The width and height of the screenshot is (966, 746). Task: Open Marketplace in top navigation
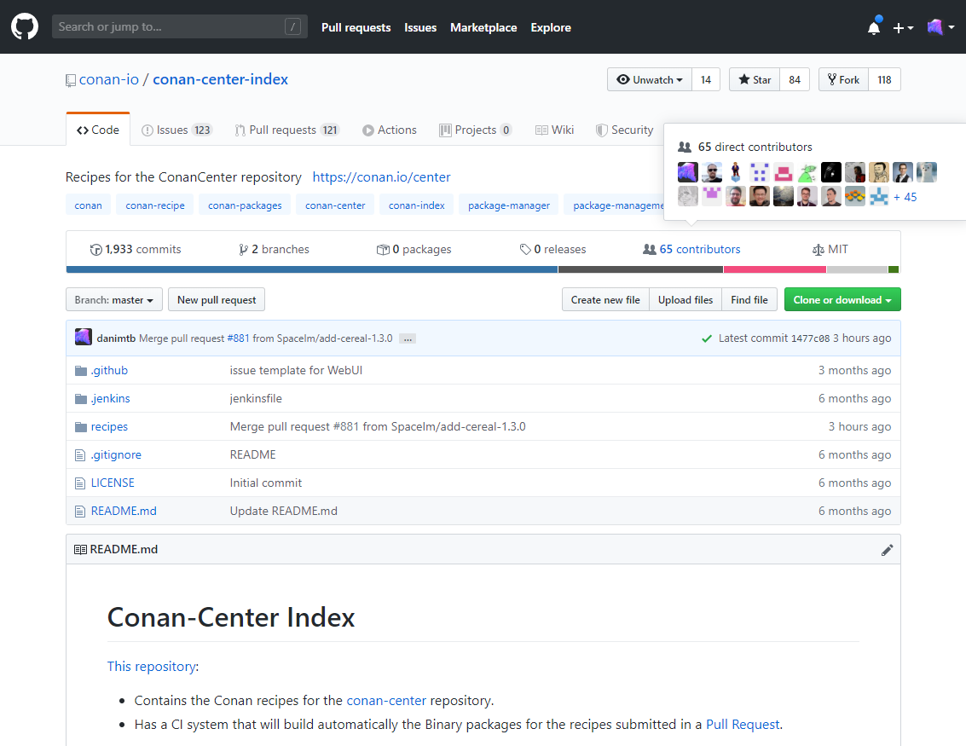tap(483, 28)
